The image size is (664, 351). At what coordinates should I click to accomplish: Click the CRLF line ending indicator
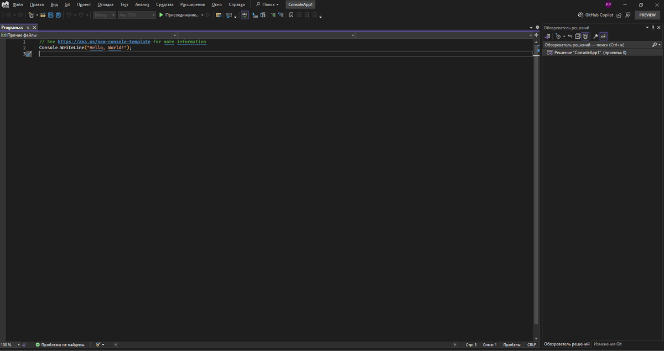click(531, 344)
